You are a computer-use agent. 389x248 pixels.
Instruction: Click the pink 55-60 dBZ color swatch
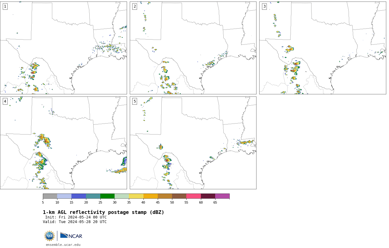point(194,196)
